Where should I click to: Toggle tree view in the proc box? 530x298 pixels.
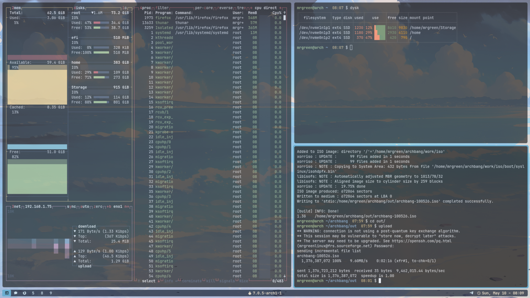(242, 8)
